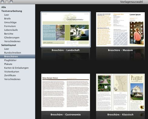This screenshot has width=148, height=119.
Task: Select the Klassisch brochure thumbnail
Action: coord(120,92)
